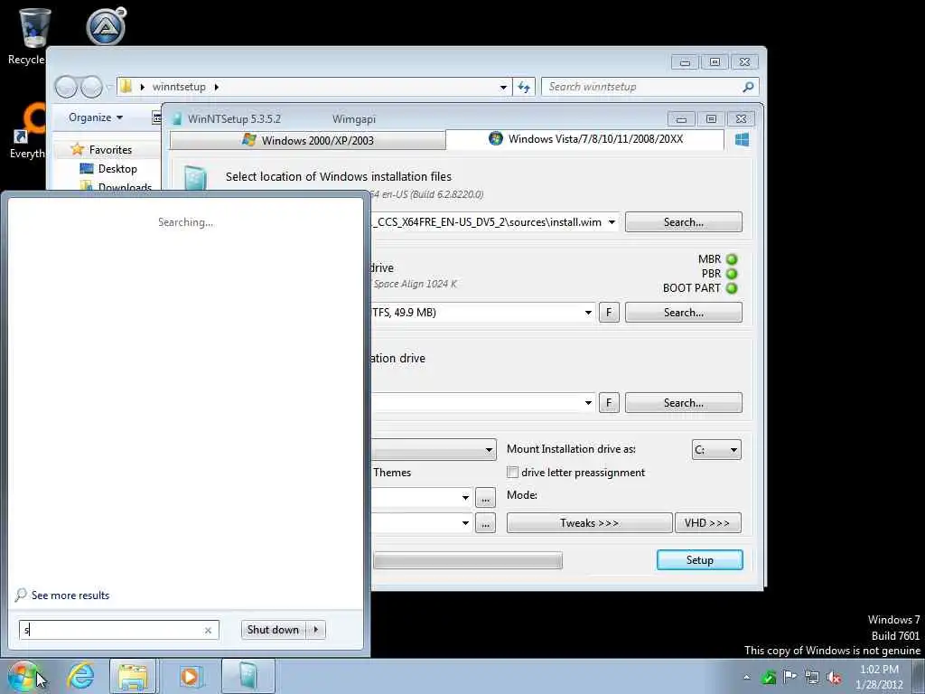Click the green checkmark tray icon

pyautogui.click(x=768, y=678)
